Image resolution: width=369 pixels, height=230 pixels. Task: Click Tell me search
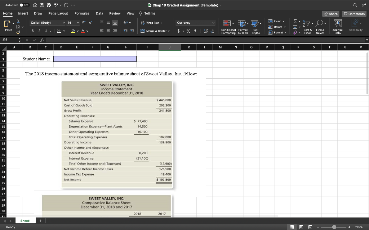tap(147, 13)
